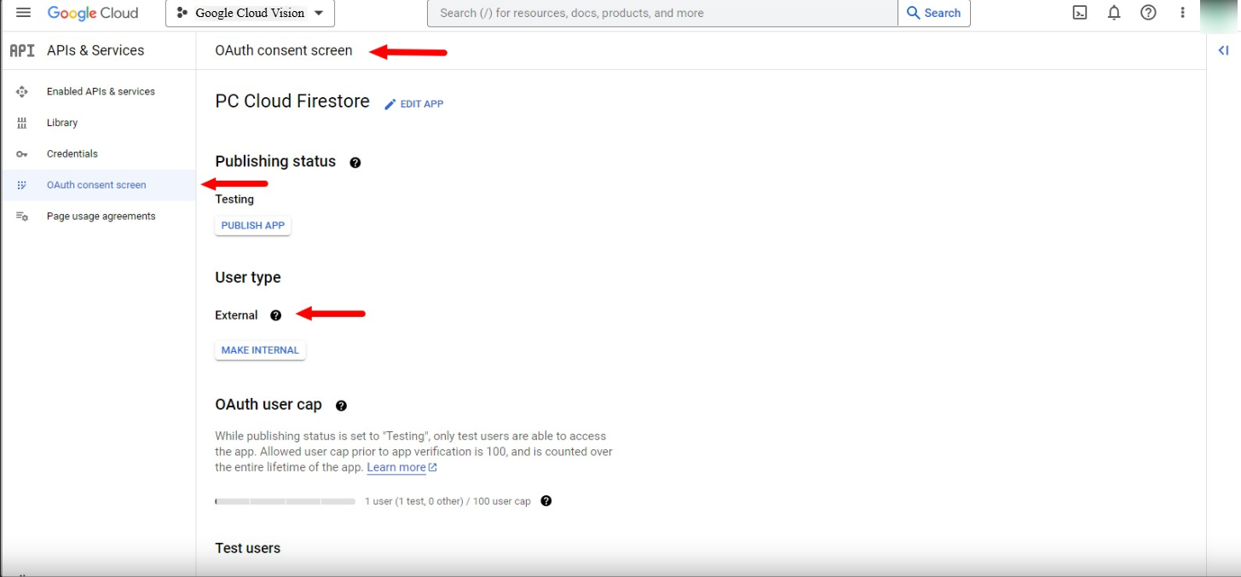Image resolution: width=1241 pixels, height=577 pixels.
Task: Open Credentials in the sidebar
Action: point(72,153)
